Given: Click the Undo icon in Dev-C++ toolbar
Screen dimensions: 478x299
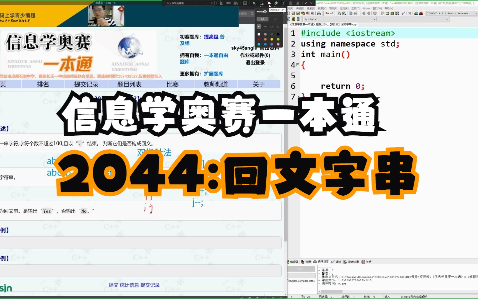Looking at the screenshot, I should click(x=327, y=13).
